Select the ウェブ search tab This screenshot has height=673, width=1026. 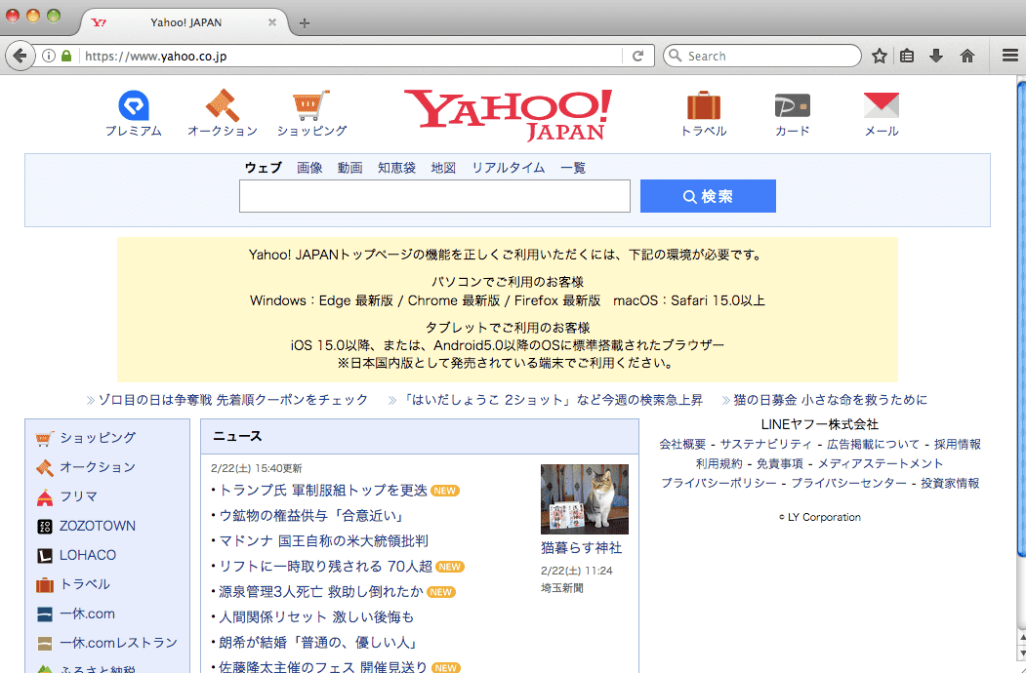coord(263,168)
